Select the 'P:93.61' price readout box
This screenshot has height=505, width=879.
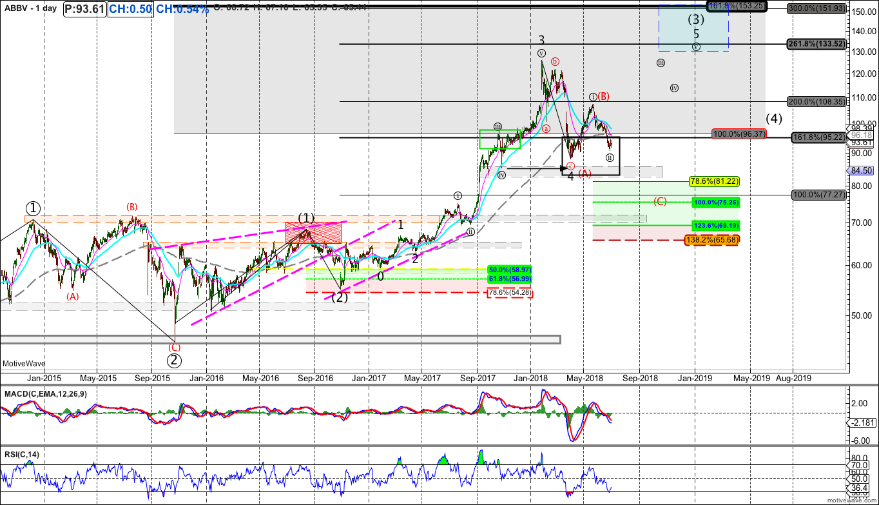pos(85,9)
